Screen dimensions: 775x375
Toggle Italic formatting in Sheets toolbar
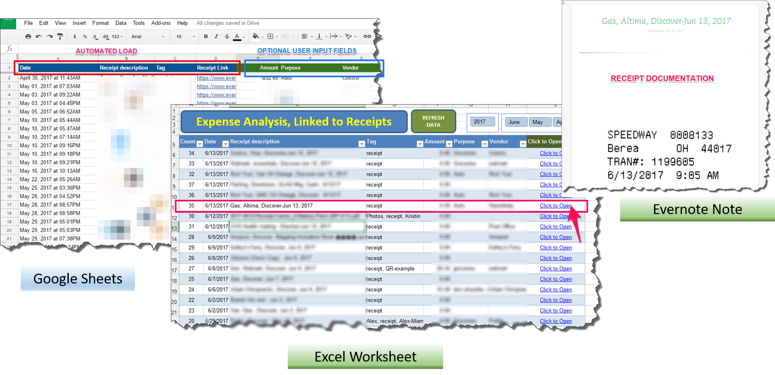coord(216,37)
